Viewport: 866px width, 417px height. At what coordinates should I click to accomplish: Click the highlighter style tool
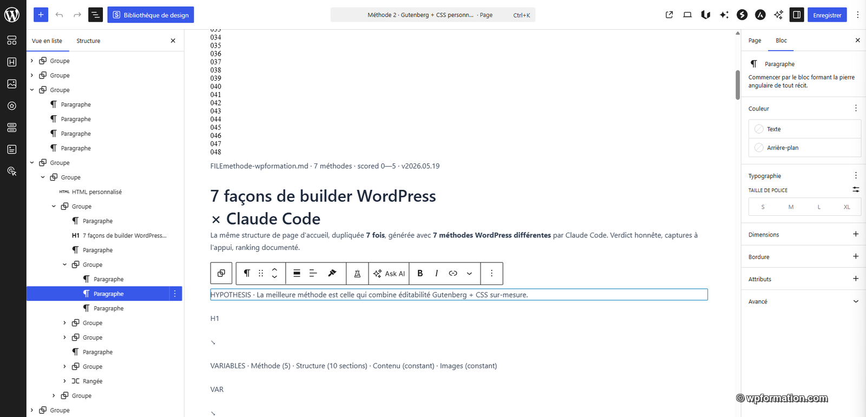click(332, 273)
